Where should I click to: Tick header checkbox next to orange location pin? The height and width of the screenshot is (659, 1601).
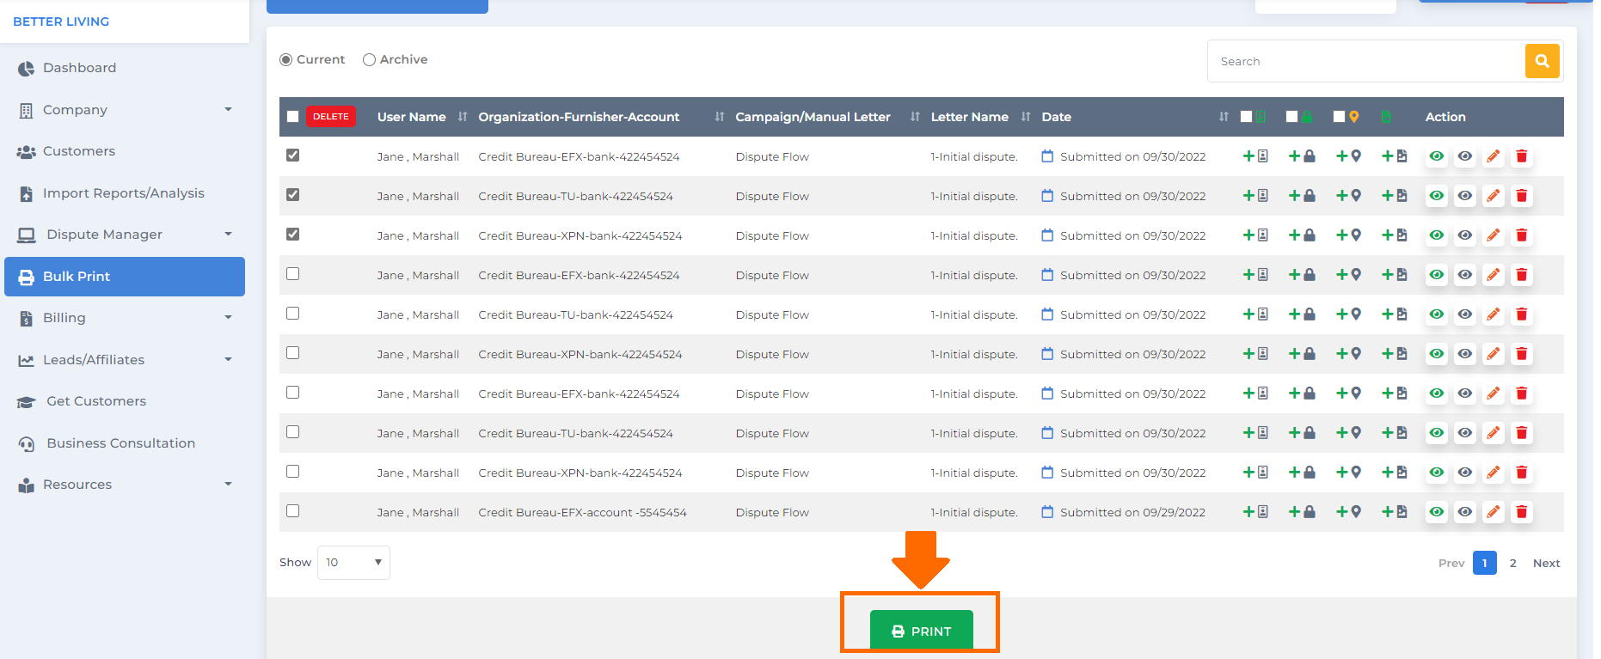pos(1339,117)
